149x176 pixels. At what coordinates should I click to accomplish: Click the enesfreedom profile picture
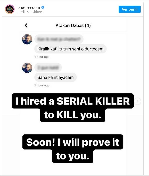tap(10, 9)
